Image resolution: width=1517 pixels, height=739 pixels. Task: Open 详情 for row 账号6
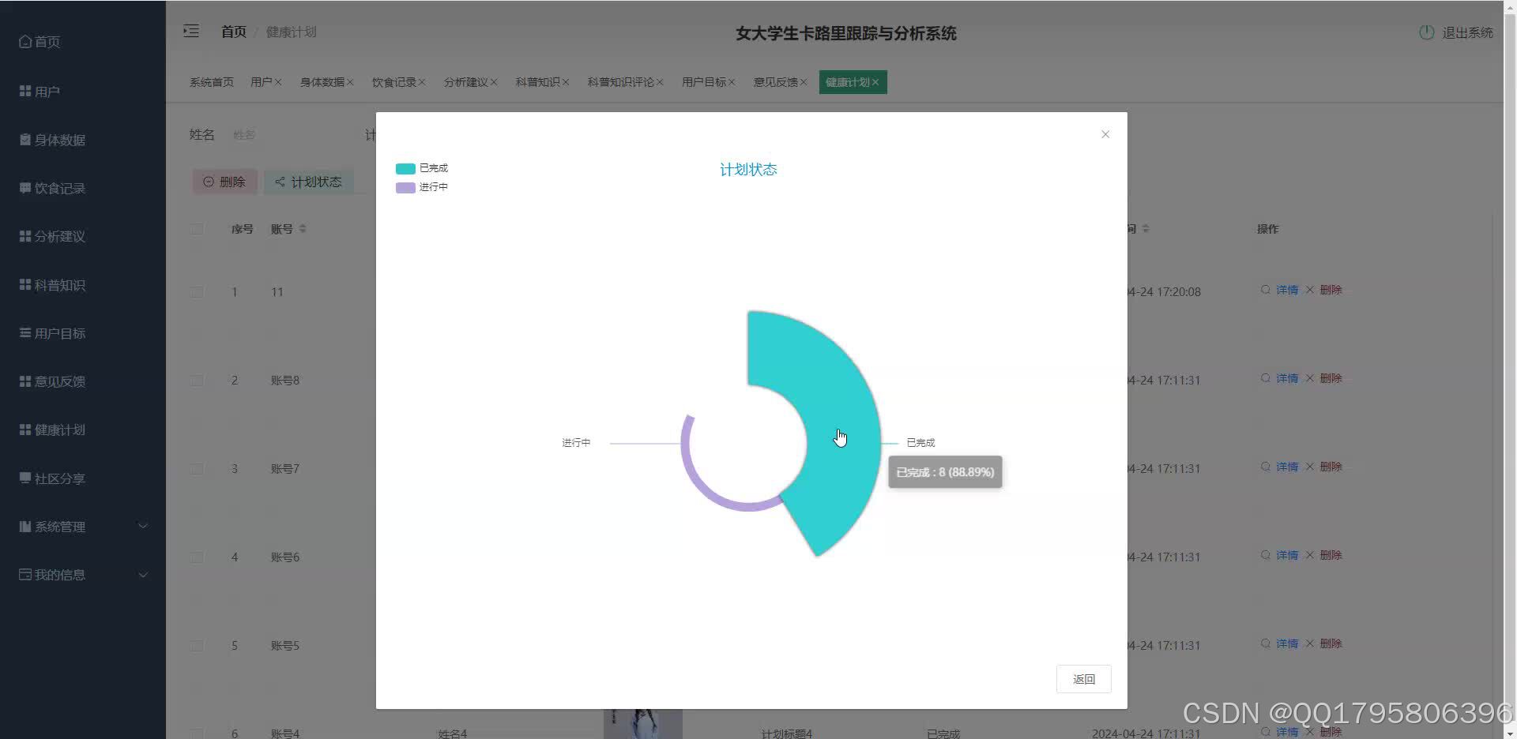click(x=1280, y=555)
